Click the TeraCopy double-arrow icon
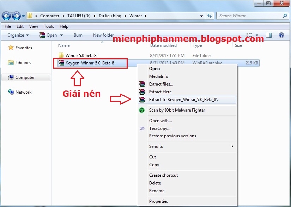 click(142, 128)
